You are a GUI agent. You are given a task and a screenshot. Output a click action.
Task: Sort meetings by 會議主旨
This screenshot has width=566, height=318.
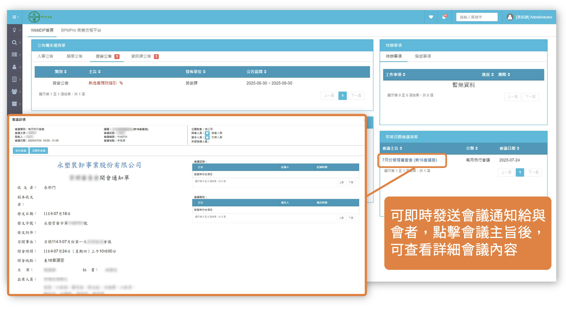coord(392,148)
